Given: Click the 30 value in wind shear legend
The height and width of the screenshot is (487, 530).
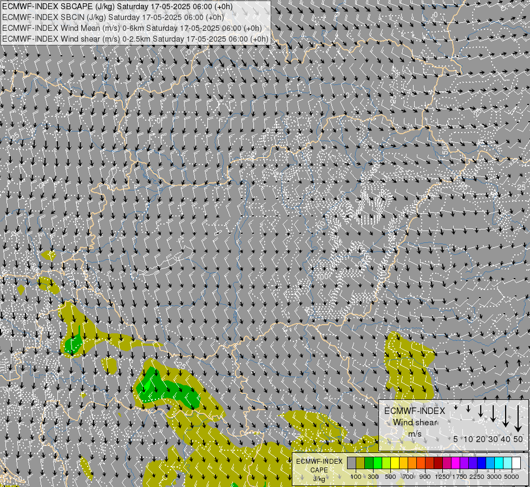Looking at the screenshot, I should pyautogui.click(x=493, y=439).
